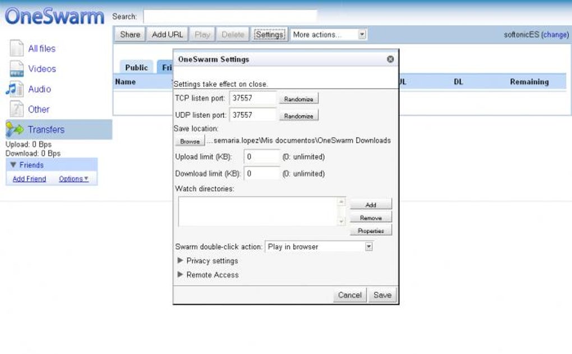This screenshot has height=354, width=572.
Task: Click watch directories scrollbar down arrow
Action: [x=342, y=221]
